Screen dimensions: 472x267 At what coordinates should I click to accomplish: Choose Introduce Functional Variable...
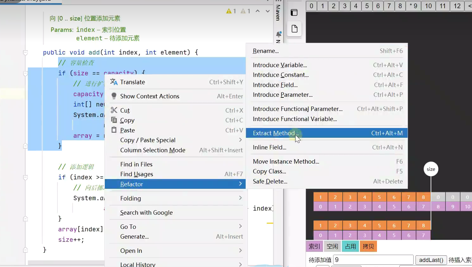(327, 119)
